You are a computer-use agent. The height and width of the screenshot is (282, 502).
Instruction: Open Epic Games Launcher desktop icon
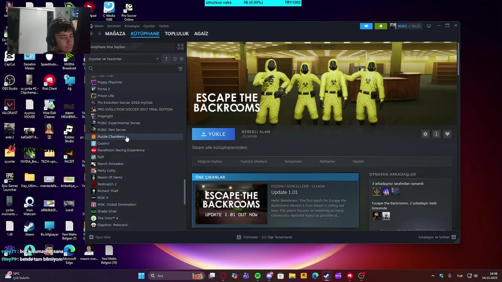10,182
